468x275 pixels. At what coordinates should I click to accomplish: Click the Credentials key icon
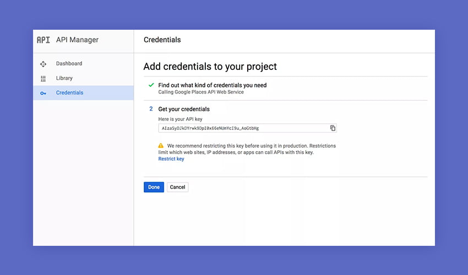pos(43,94)
